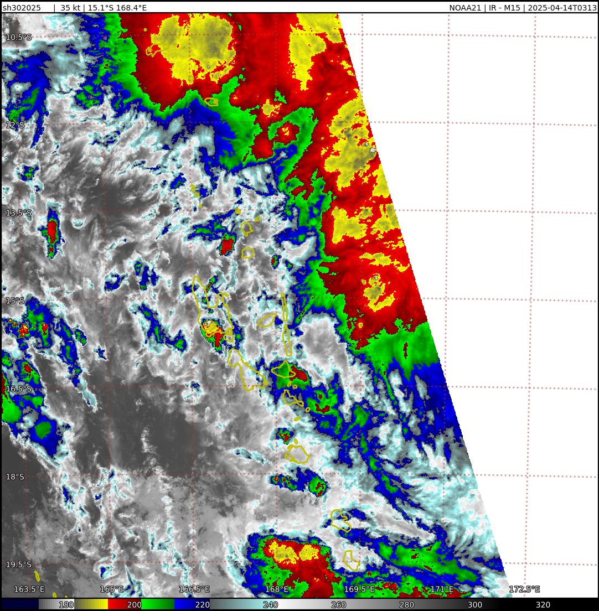Click the 180 value on the colorbar
This screenshot has width=599, height=611.
66,605
